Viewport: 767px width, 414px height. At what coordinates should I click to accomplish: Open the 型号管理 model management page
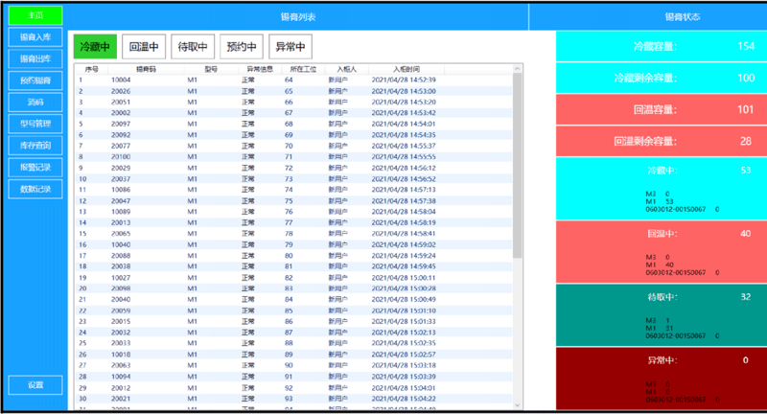click(x=35, y=124)
